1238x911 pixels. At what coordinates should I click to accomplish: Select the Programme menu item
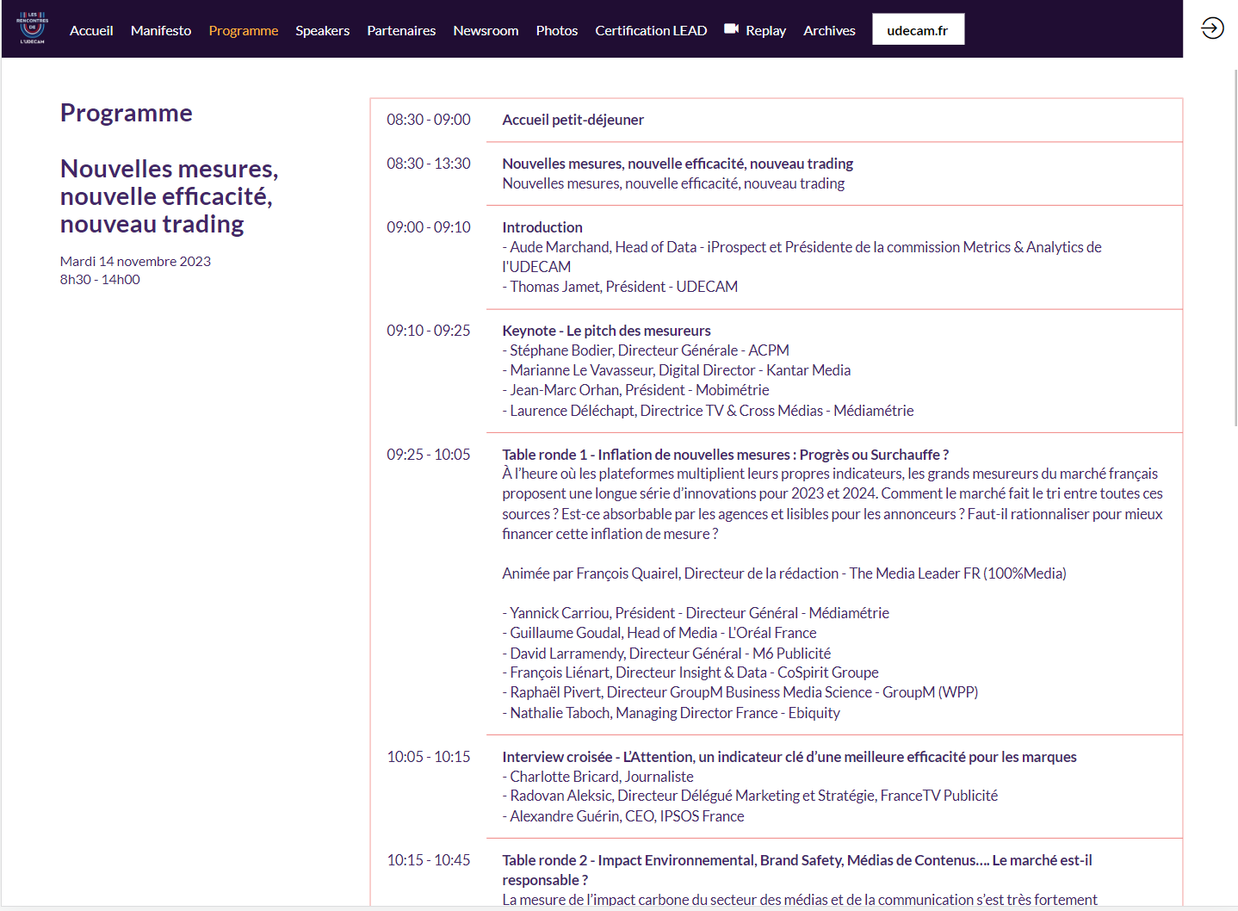pyautogui.click(x=244, y=30)
